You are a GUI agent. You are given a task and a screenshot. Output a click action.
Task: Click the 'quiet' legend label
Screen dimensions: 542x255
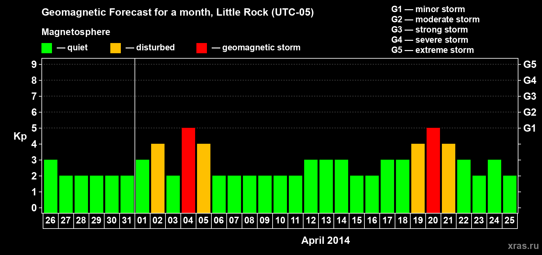(x=77, y=47)
